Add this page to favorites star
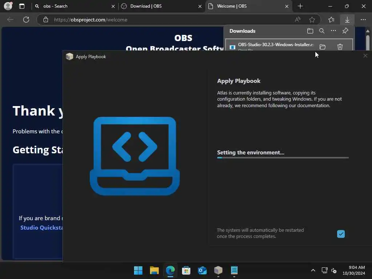 (312, 20)
